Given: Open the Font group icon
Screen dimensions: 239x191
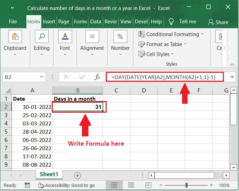Looking at the screenshot, I should pyautogui.click(x=65, y=37).
